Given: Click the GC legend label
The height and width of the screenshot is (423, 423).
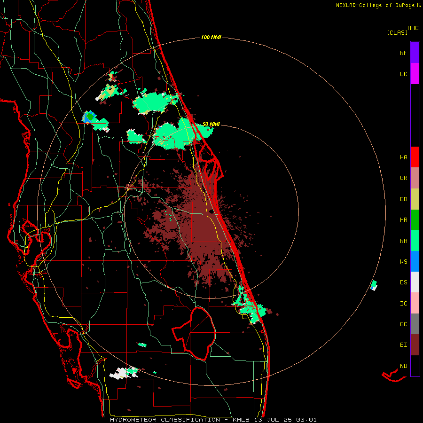Looking at the screenshot, I should click(403, 324).
